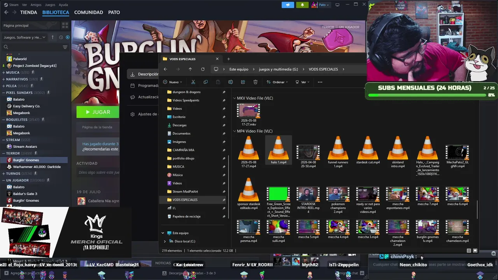Click the Cut scissors icon in Explorer
Viewport: 498px width, 280px height.
click(x=193, y=82)
